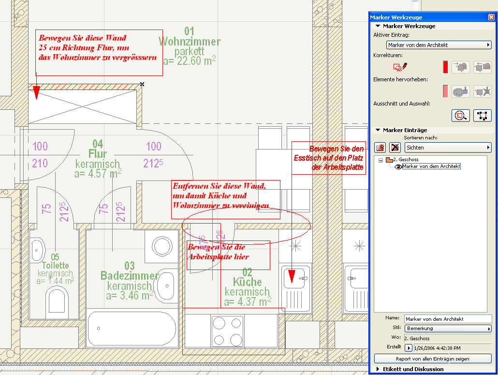Click the note 'Entfernen Sie diese Wand'
This screenshot has width=498, height=375.
click(225, 199)
